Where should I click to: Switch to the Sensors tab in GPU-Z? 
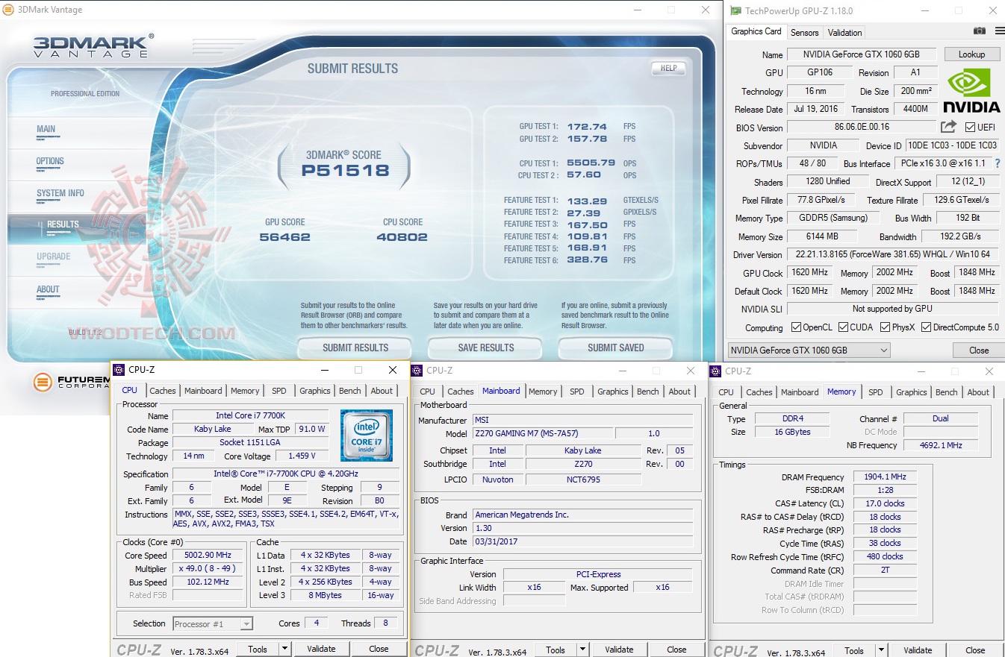804,32
